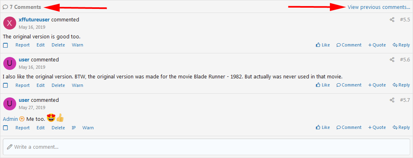Select checkbox for comment #5.6
The image size is (413, 158).
6,85
